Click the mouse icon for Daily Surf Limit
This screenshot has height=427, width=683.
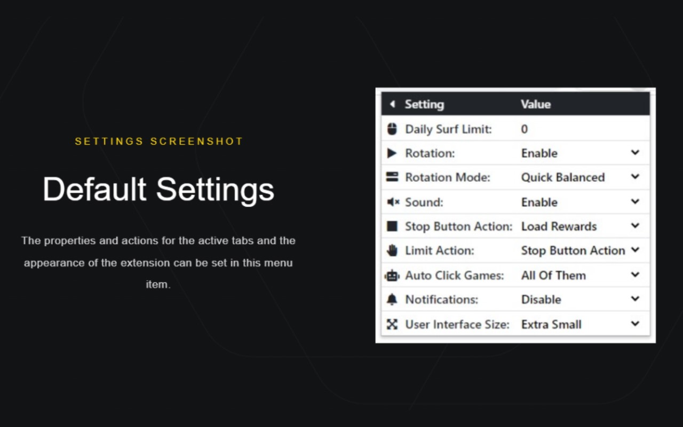tap(392, 129)
